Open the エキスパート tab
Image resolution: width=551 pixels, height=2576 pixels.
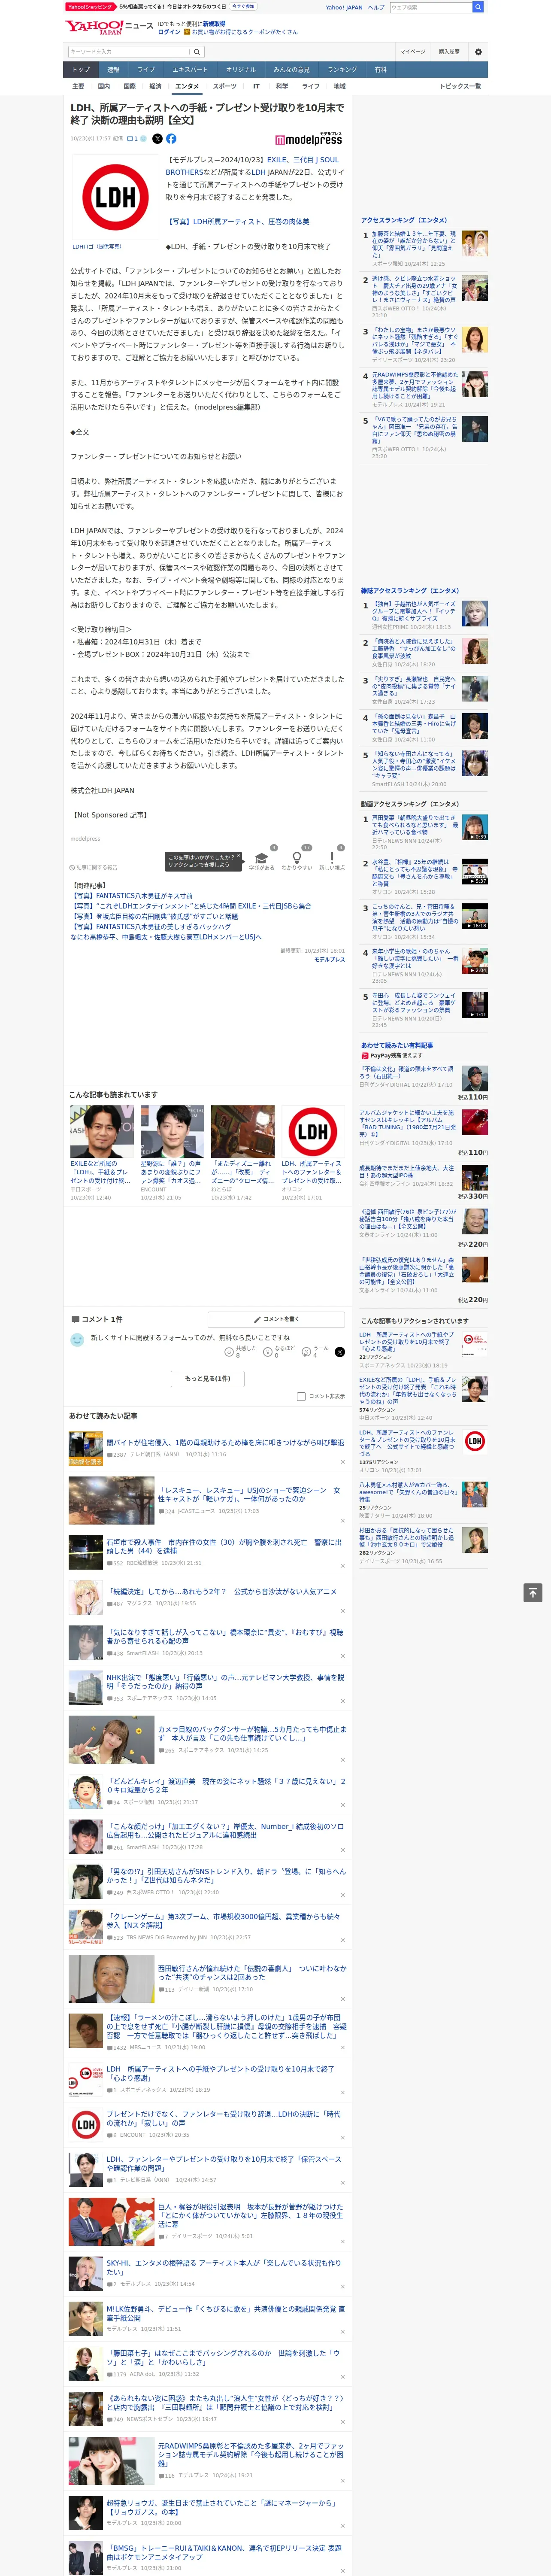[x=190, y=70]
